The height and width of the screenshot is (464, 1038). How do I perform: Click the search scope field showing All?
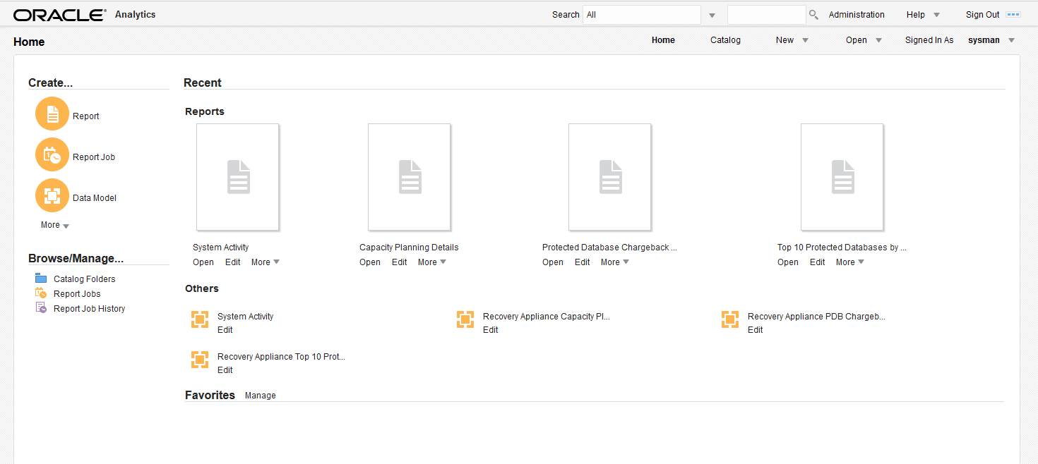tap(641, 15)
